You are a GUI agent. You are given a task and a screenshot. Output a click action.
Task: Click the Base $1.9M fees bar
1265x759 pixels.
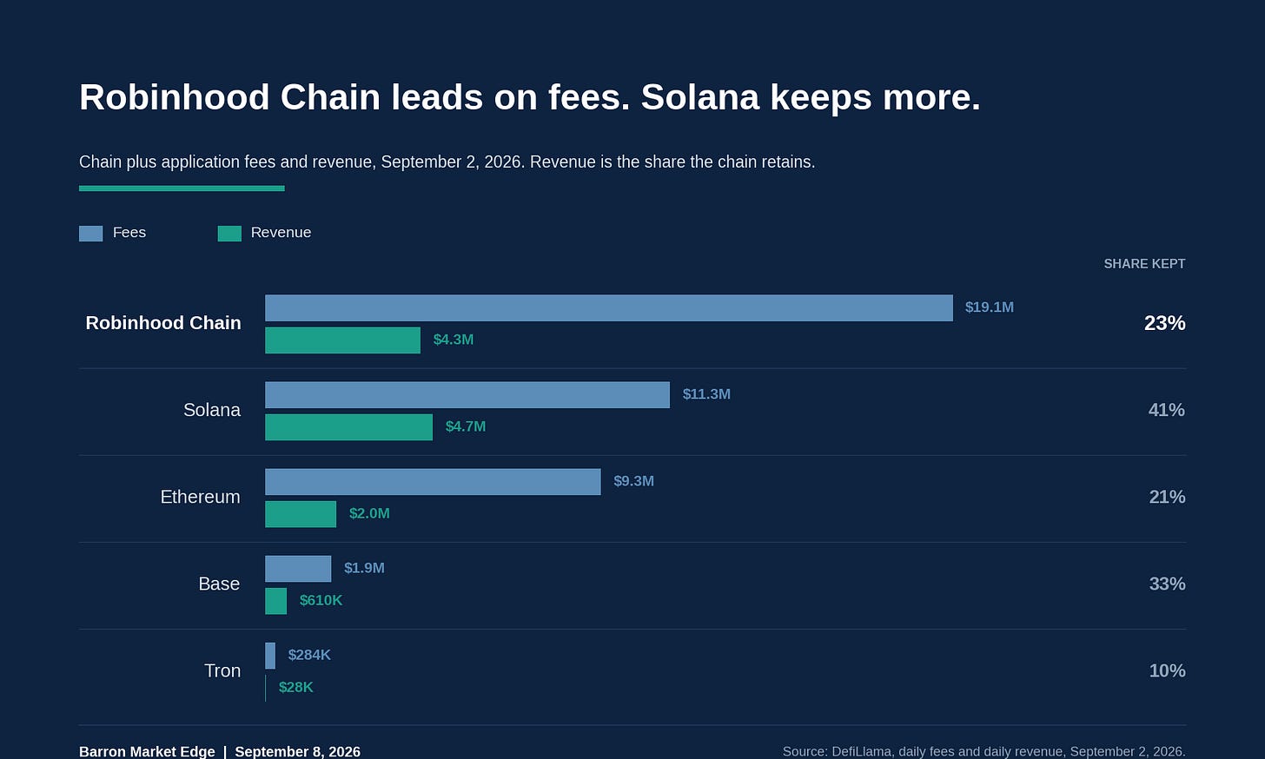pos(298,568)
